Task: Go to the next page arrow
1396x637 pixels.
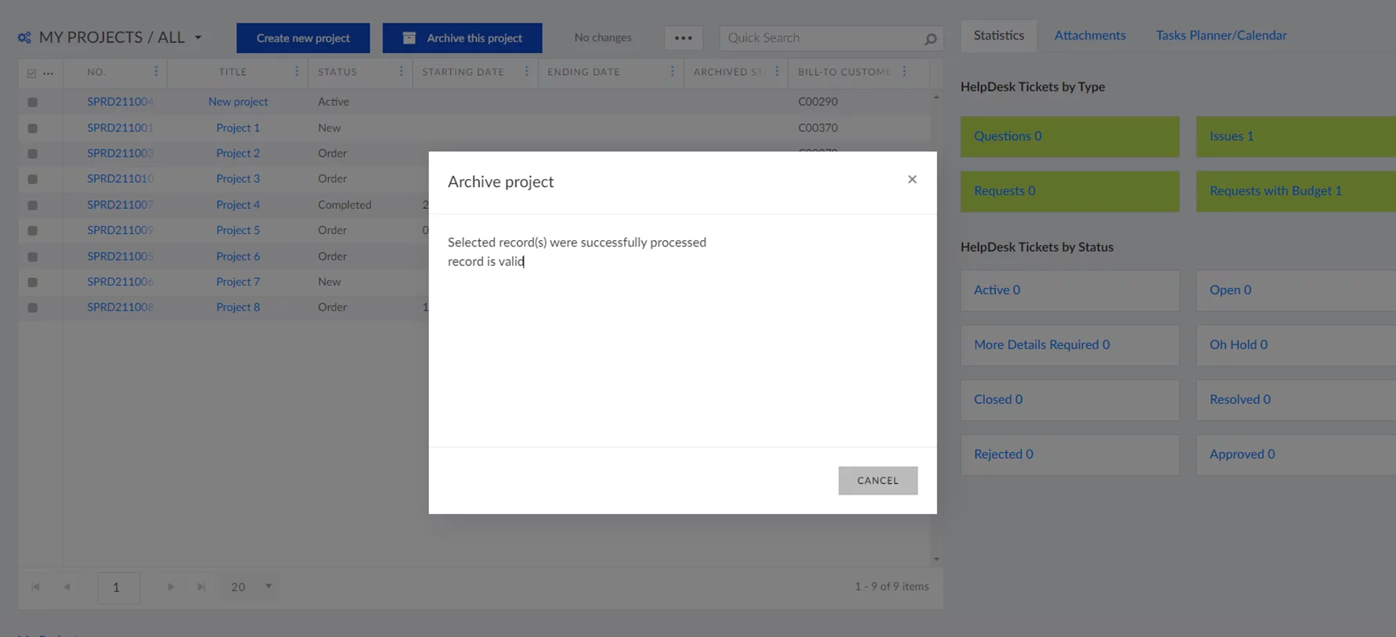Action: pyautogui.click(x=170, y=587)
